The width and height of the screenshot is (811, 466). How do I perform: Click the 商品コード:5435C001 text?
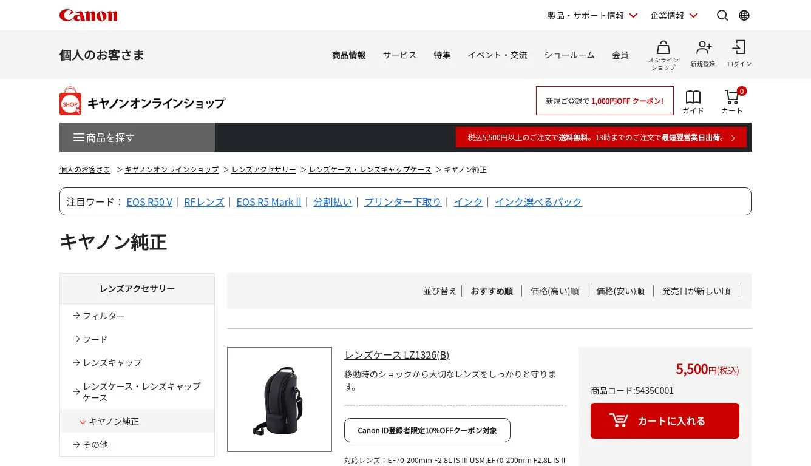pyautogui.click(x=632, y=391)
